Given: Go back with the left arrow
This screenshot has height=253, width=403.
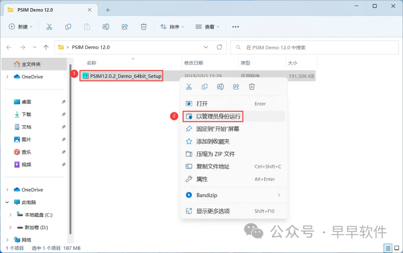Looking at the screenshot, I should click(9, 47).
